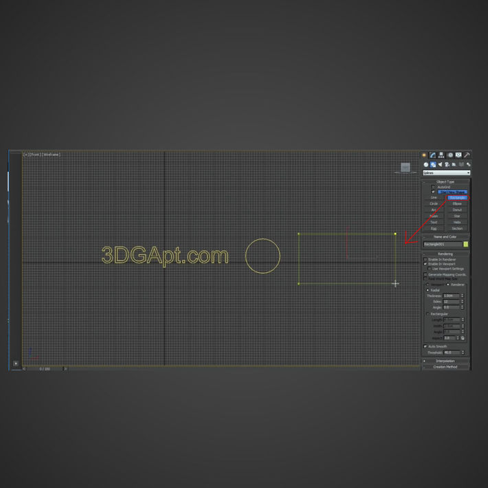Click the NGon spline button
Viewport: 488px width, 488px height.
point(434,216)
